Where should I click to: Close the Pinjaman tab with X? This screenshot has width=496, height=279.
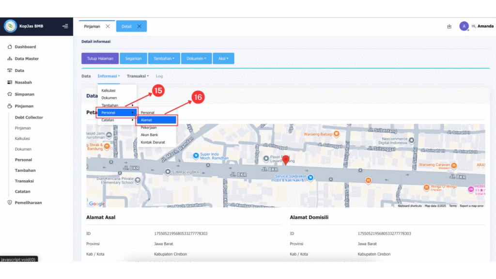108,26
